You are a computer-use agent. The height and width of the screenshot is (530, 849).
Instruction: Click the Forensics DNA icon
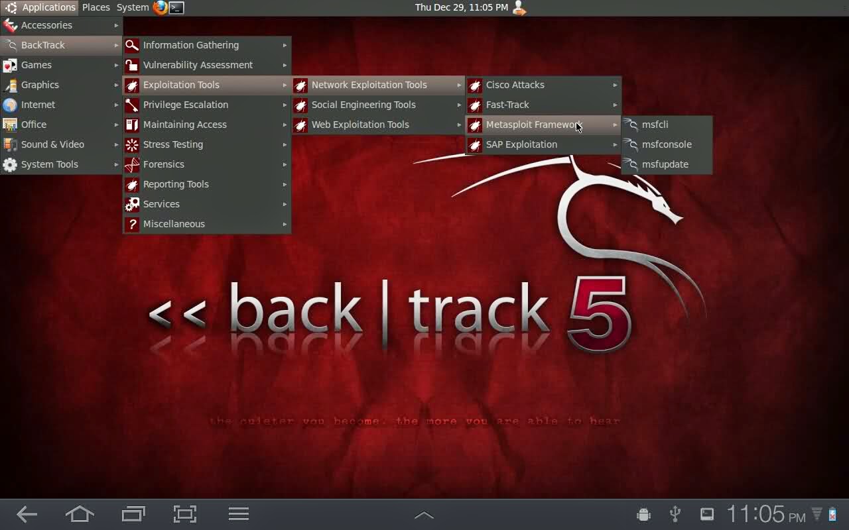pos(132,164)
